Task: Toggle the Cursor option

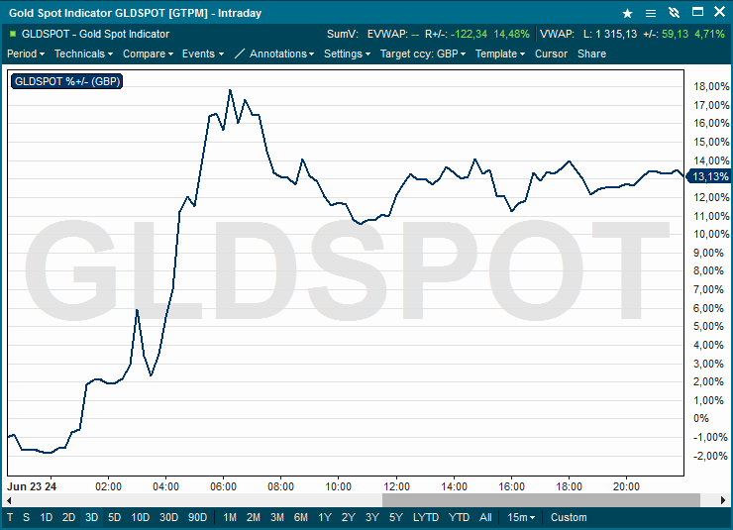Action: pos(551,53)
